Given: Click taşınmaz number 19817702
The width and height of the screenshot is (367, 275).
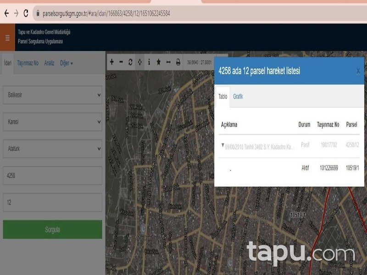Looking at the screenshot, I should click(329, 145).
